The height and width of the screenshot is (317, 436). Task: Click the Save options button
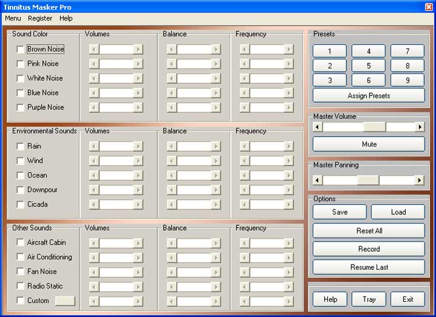click(340, 212)
